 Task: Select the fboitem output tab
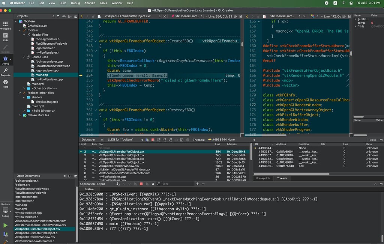(x=89, y=189)
